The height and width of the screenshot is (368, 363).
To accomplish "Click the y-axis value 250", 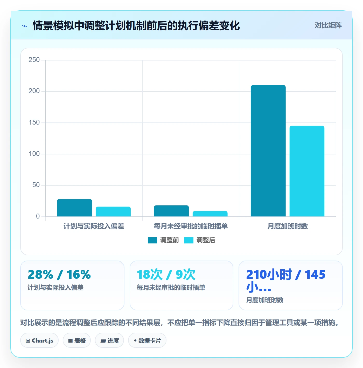I will 34,60.
